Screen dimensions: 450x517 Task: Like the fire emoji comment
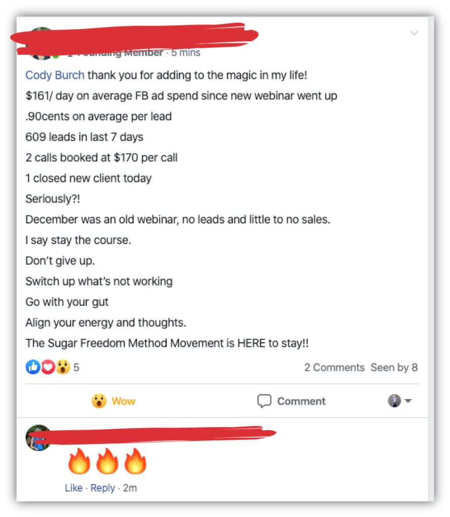pos(74,488)
